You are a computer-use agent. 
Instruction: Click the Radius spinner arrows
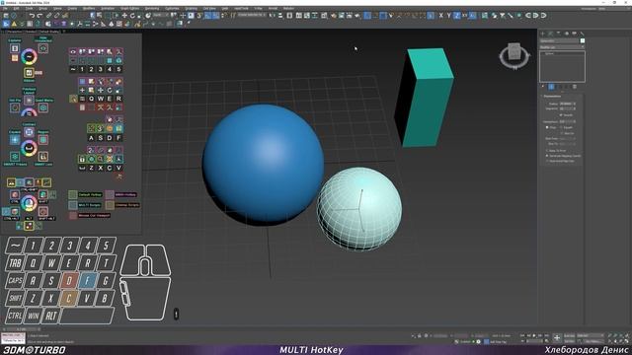(x=574, y=104)
